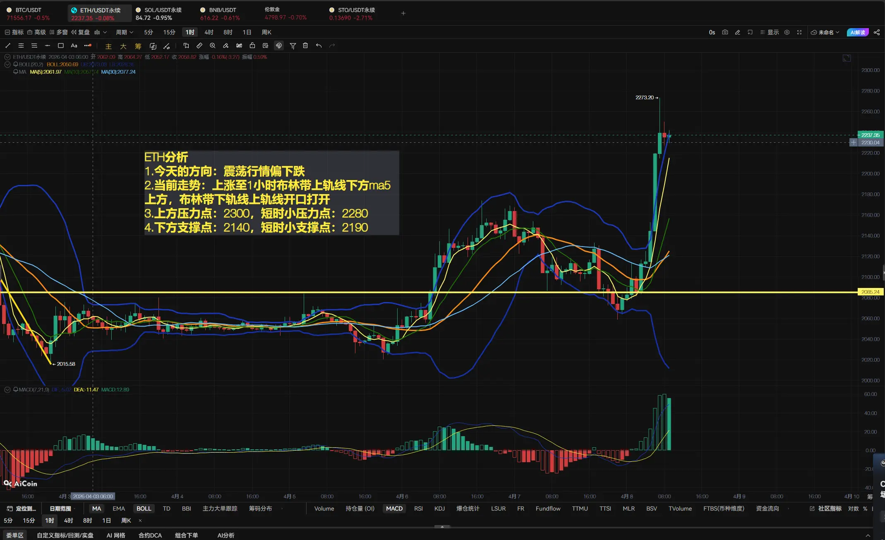The width and height of the screenshot is (885, 540).
Task: Click the yellow 2085.24 horizontal line price label
Action: pos(870,292)
